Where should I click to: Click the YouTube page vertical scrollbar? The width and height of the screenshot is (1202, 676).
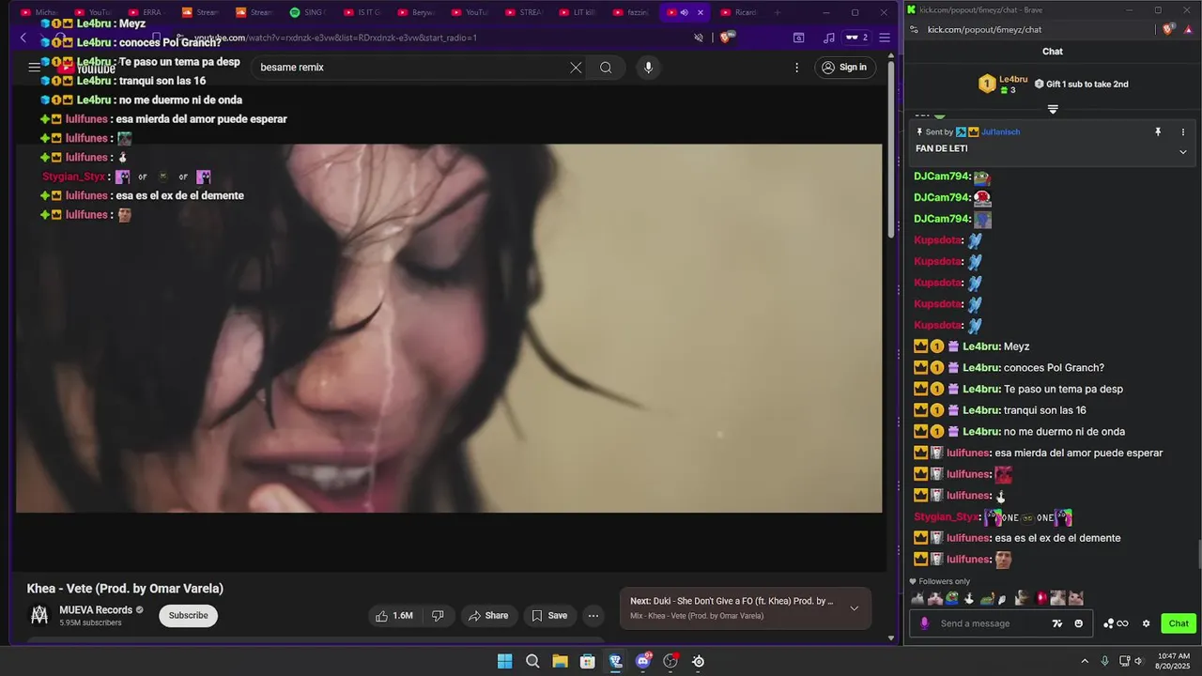(891, 150)
